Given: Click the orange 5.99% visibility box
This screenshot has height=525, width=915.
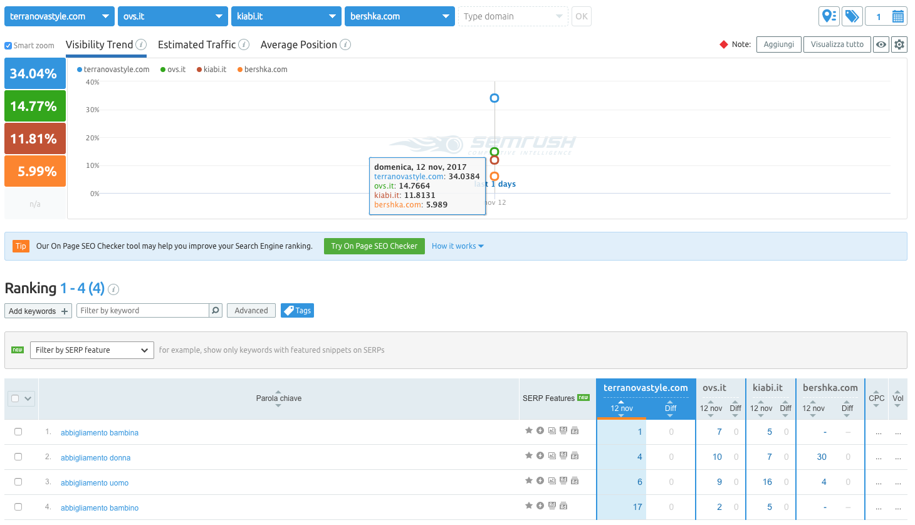Looking at the screenshot, I should tap(35, 172).
